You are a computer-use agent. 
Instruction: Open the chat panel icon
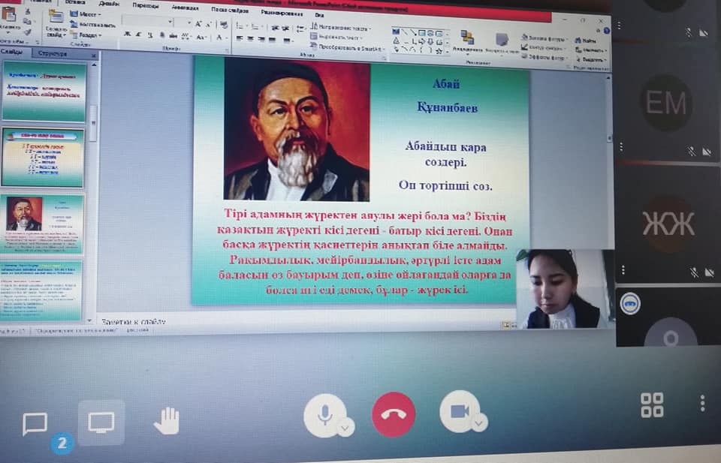35,424
